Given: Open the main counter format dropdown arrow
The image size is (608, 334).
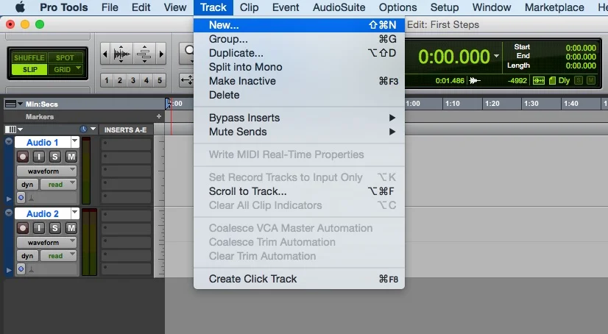Looking at the screenshot, I should click(x=496, y=56).
